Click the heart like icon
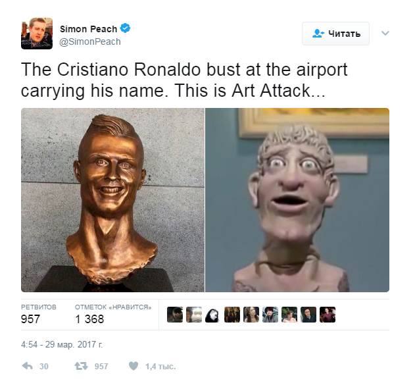The height and width of the screenshot is (389, 415). point(134,366)
